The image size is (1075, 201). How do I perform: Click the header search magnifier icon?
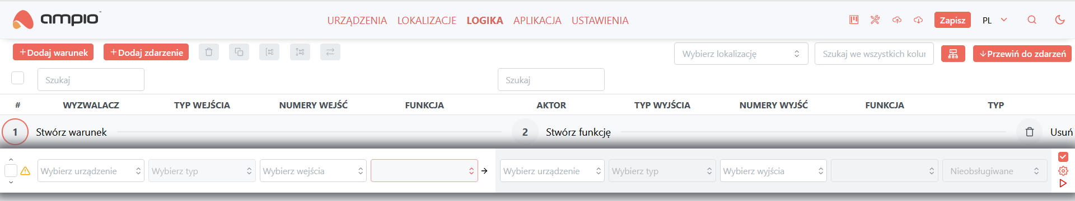[1032, 20]
